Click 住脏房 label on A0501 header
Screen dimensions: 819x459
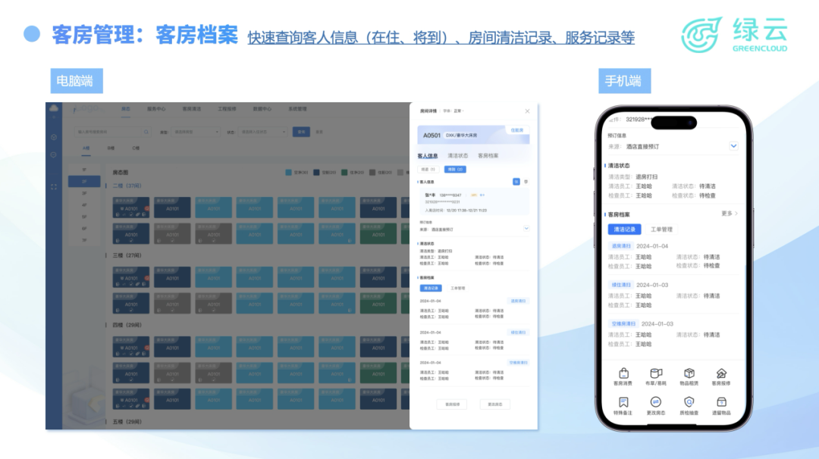point(516,130)
